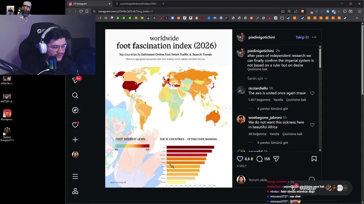Reload the Instagram page
The width and height of the screenshot is (364, 204).
(81, 11)
